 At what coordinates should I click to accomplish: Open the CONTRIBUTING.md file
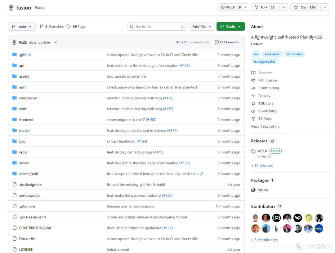(x=35, y=228)
